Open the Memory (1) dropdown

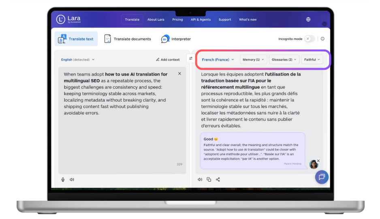pos(253,60)
